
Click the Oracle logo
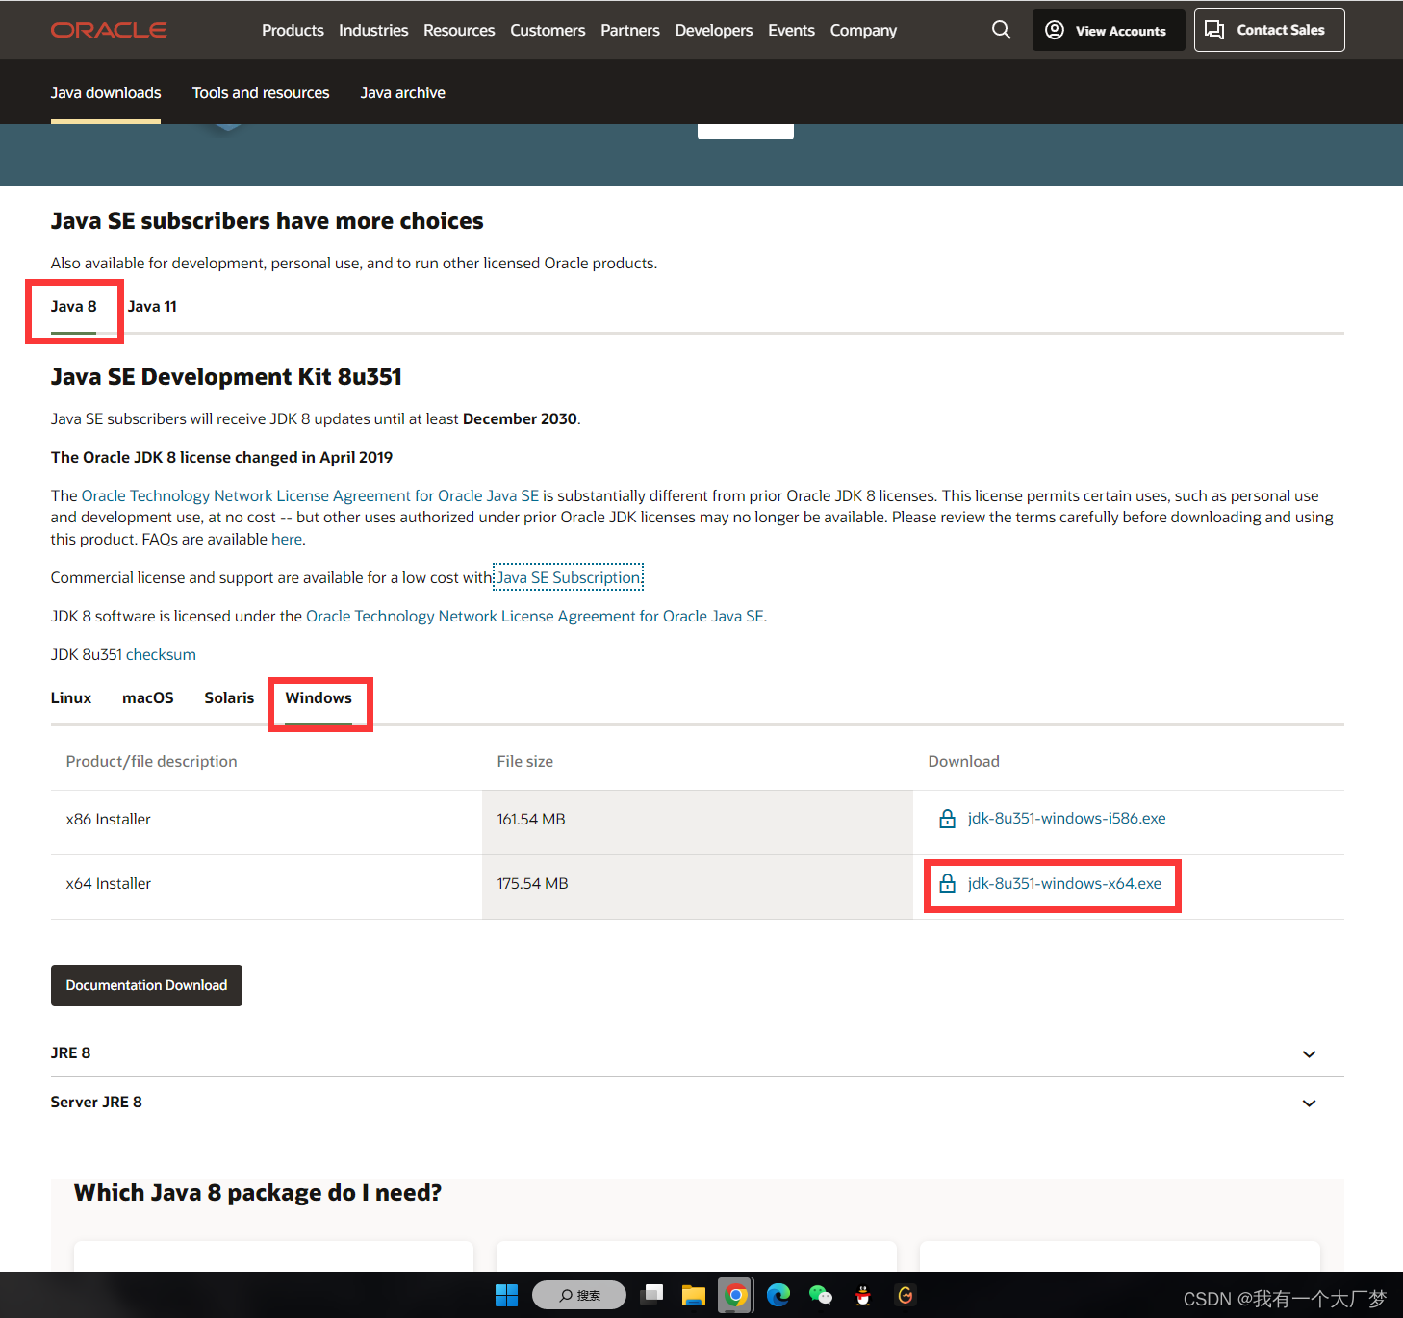click(108, 30)
